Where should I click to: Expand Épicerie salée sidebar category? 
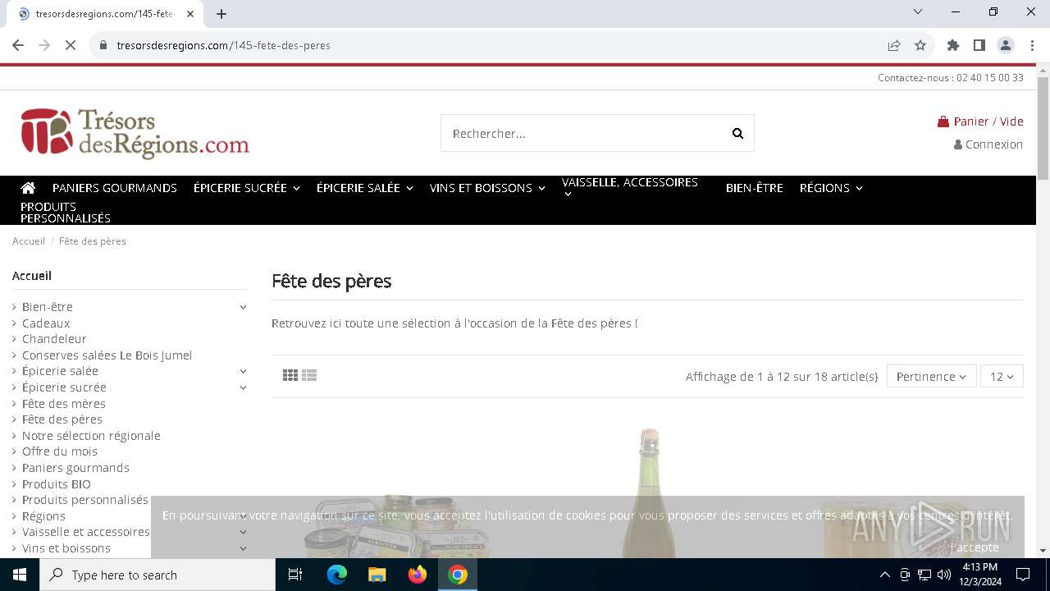click(x=243, y=371)
